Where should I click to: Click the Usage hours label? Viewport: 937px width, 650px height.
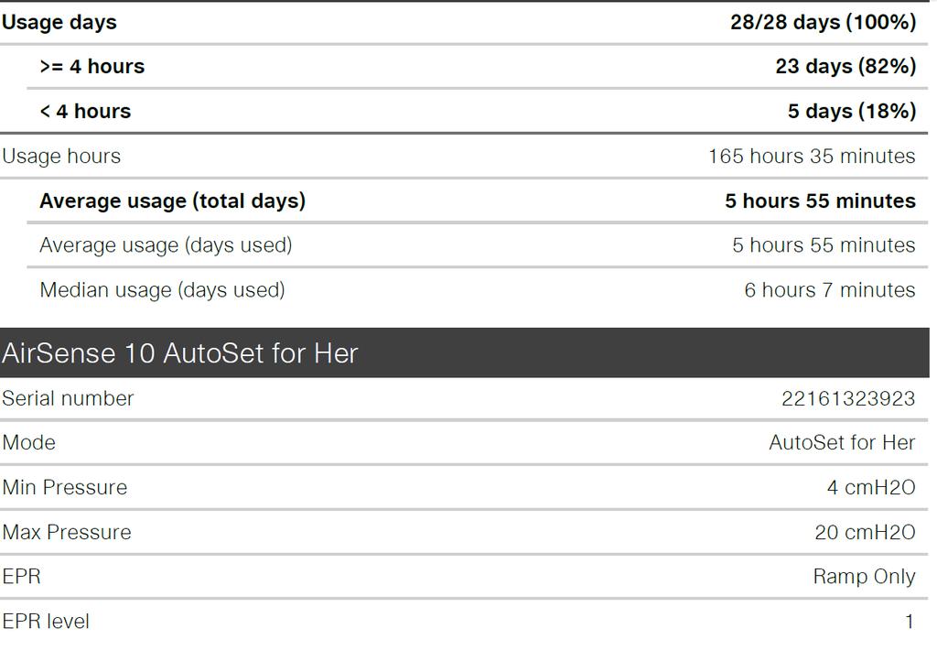61,157
